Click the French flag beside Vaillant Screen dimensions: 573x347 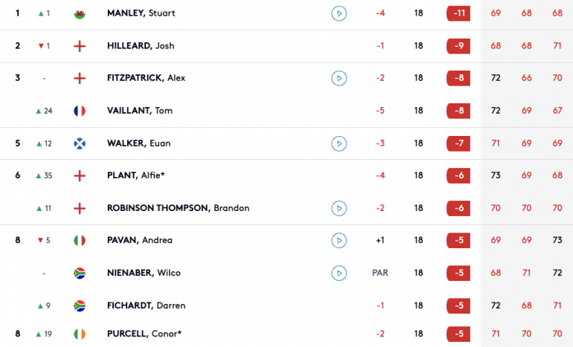click(80, 111)
